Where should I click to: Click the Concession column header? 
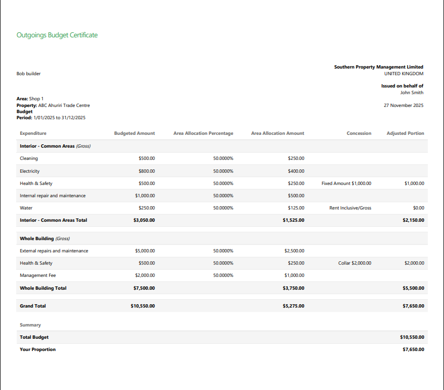(x=359, y=133)
